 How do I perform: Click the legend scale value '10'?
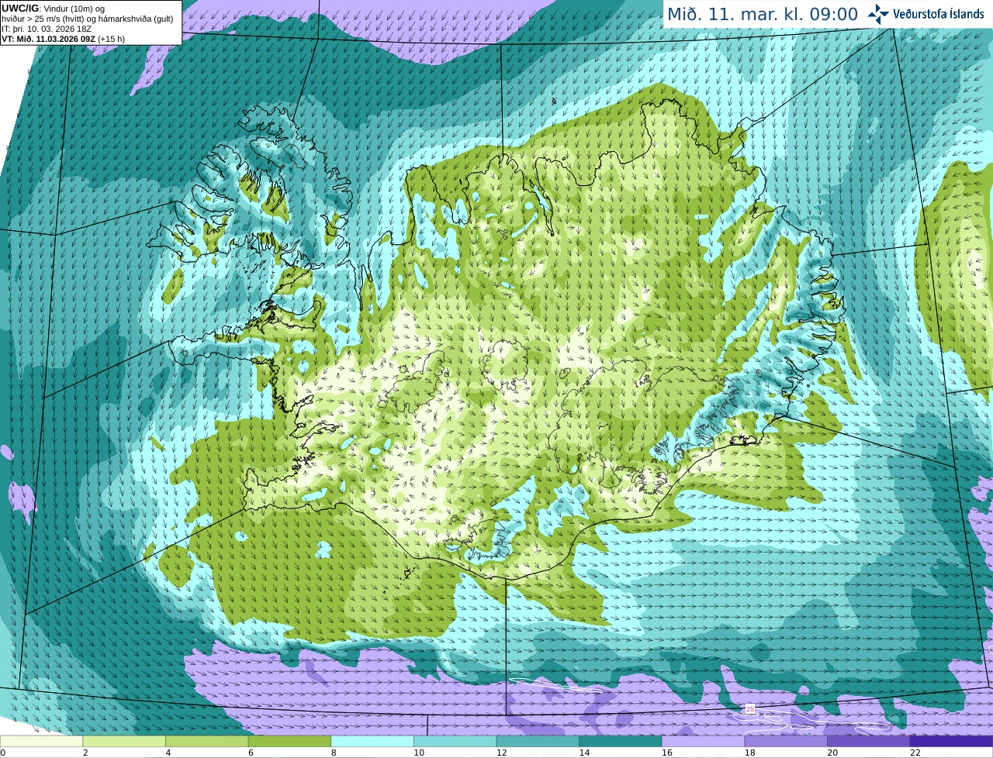419,753
